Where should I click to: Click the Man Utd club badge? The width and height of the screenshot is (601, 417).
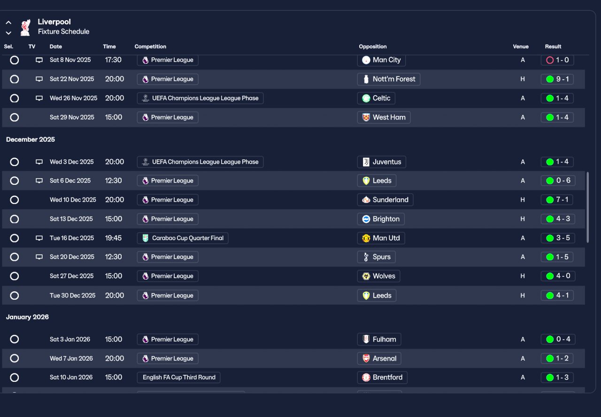pos(366,238)
